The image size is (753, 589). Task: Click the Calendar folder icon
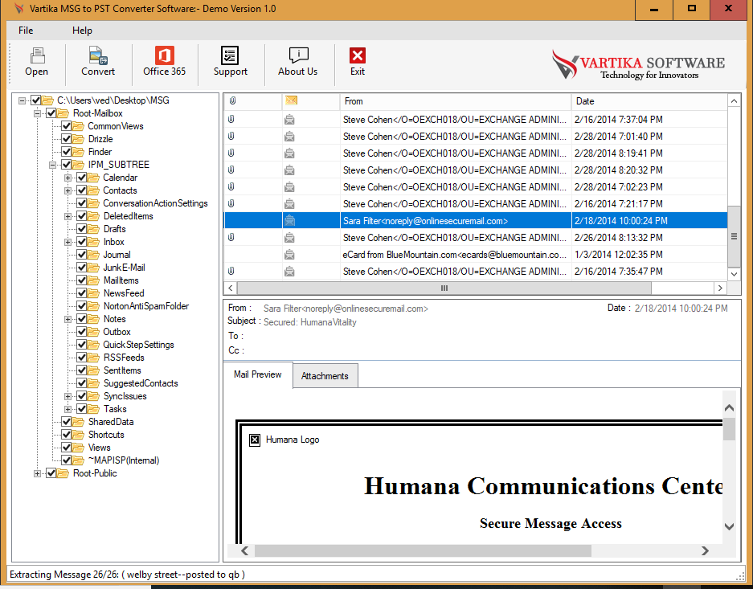click(94, 178)
